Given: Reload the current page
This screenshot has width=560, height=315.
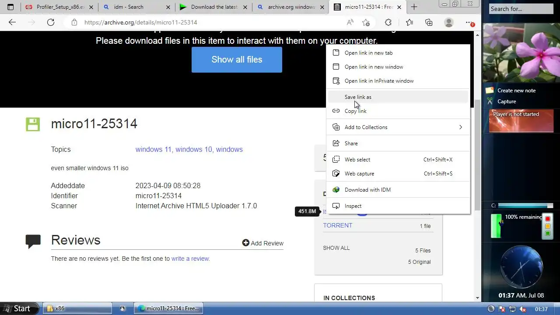Looking at the screenshot, I should (51, 22).
